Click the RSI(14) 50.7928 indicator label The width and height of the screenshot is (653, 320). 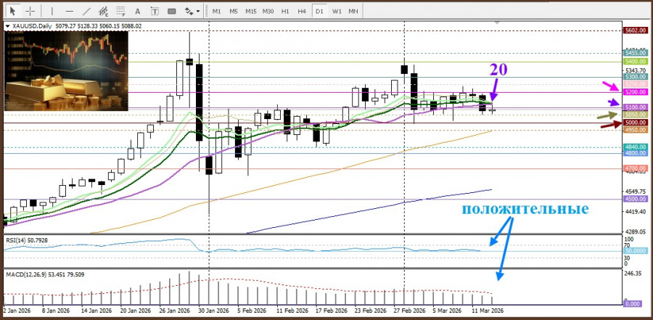pyautogui.click(x=27, y=239)
